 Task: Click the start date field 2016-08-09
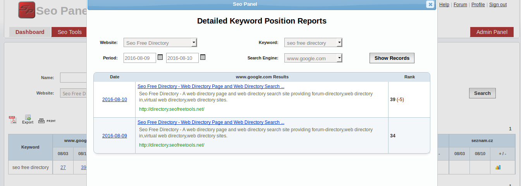pos(140,58)
